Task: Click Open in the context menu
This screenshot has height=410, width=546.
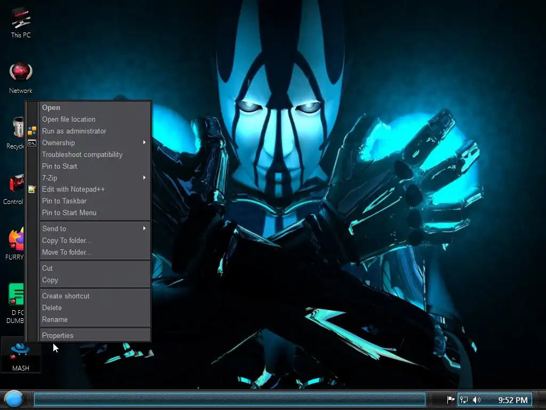Action: pos(95,108)
